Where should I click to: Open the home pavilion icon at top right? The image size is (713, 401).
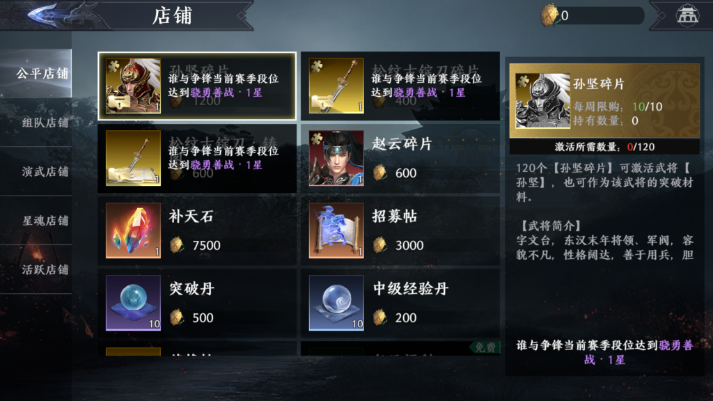pos(687,15)
